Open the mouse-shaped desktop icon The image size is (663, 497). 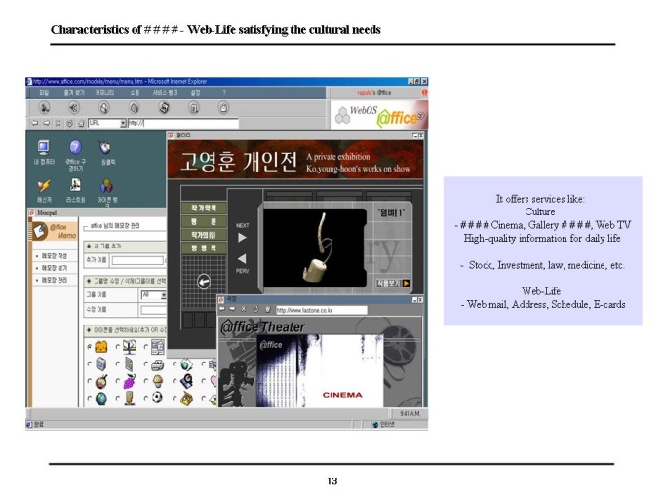click(106, 151)
